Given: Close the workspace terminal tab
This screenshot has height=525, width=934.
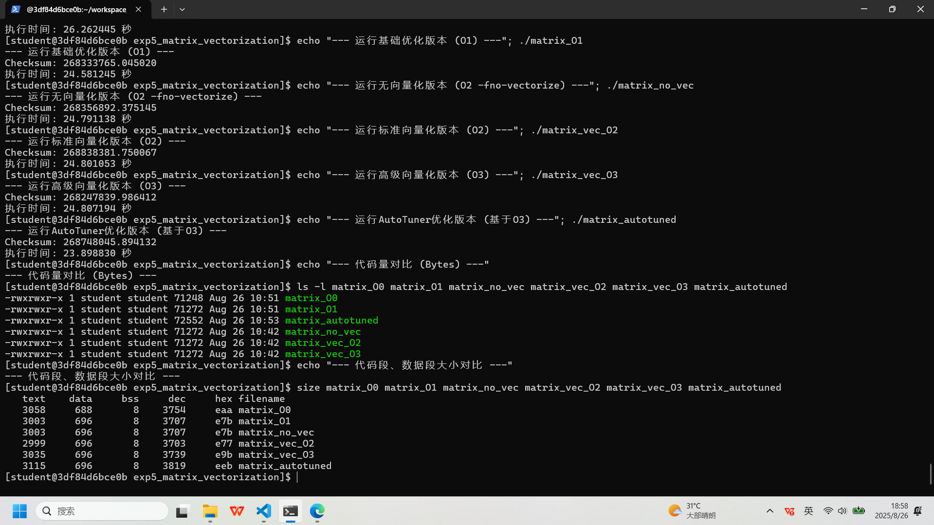Looking at the screenshot, I should click(x=138, y=9).
